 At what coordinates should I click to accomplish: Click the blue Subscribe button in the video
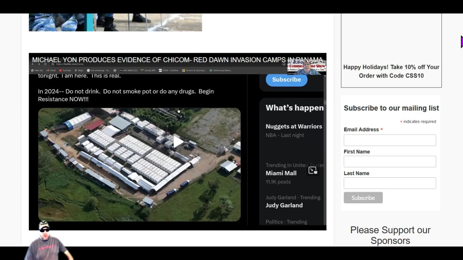coord(286,79)
